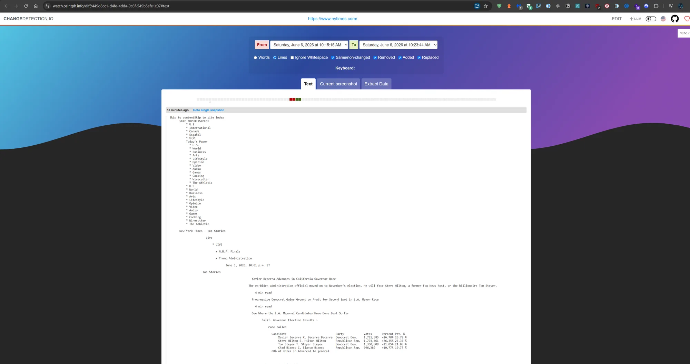This screenshot has height=364, width=690.
Task: Open the US flag language selector
Action: (663, 19)
